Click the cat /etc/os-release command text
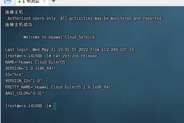184x123 pixels. 75,56
